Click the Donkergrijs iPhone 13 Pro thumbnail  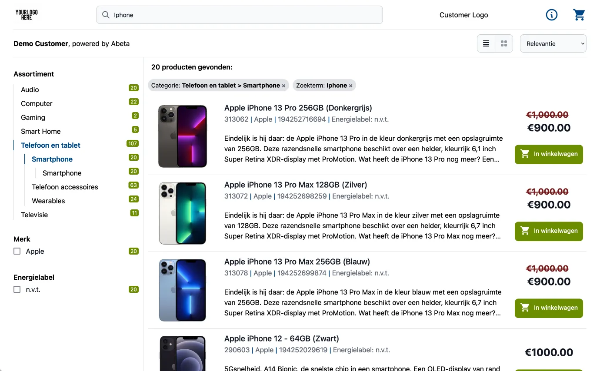[183, 136]
